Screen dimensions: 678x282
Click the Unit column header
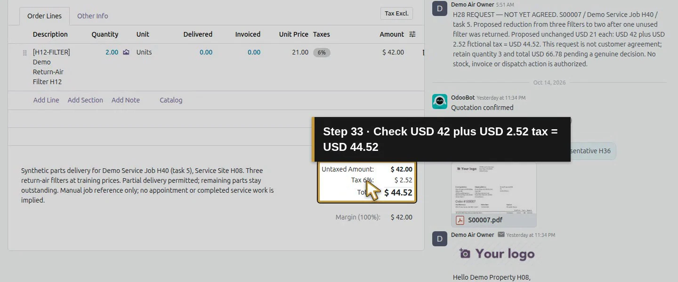click(143, 34)
